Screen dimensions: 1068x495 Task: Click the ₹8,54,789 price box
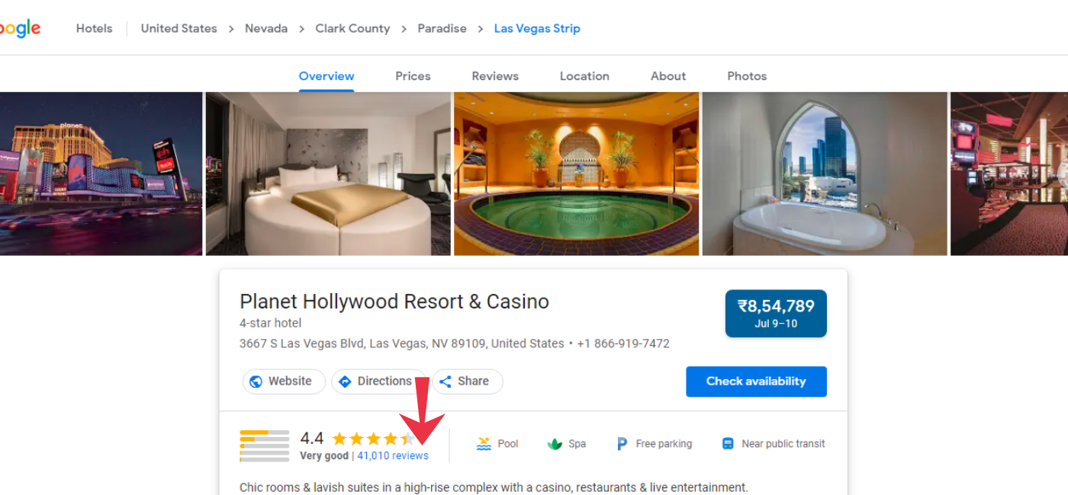coord(776,313)
